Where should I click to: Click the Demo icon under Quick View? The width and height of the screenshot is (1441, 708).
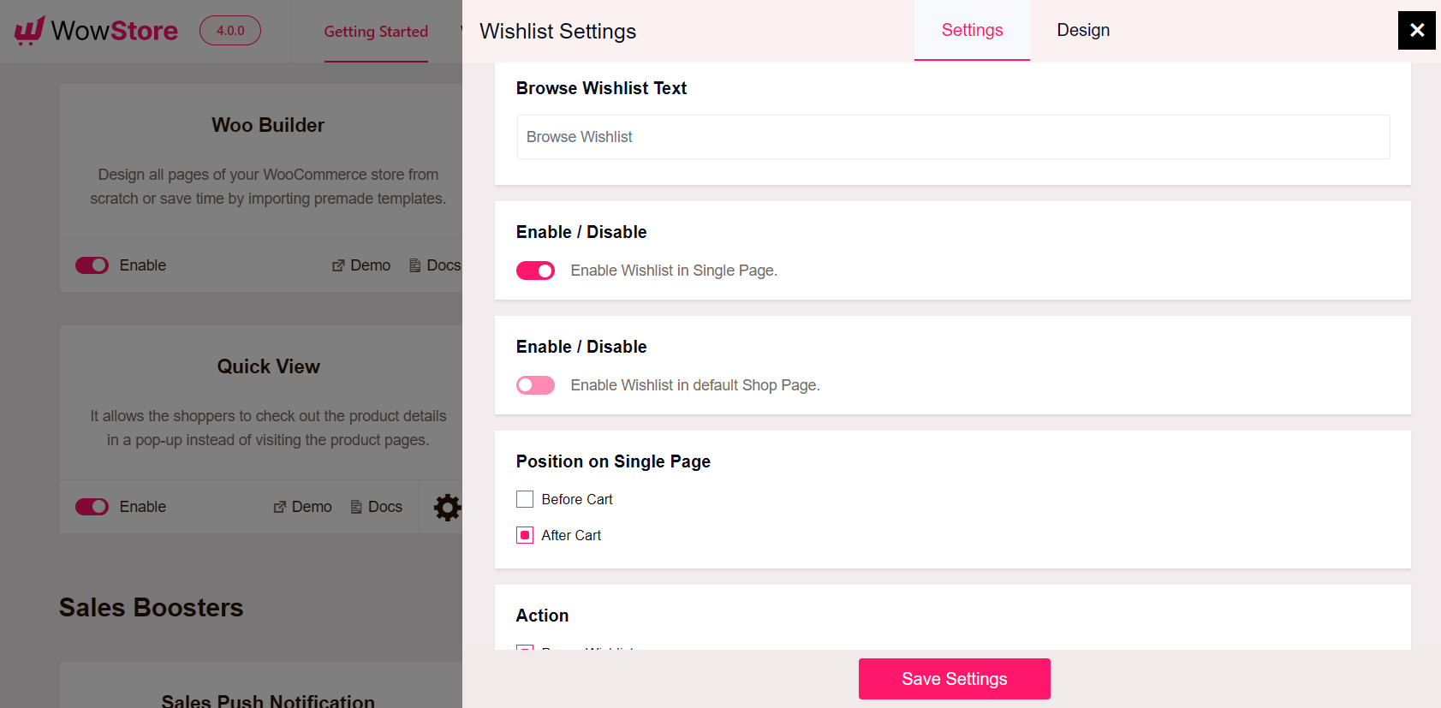point(280,507)
